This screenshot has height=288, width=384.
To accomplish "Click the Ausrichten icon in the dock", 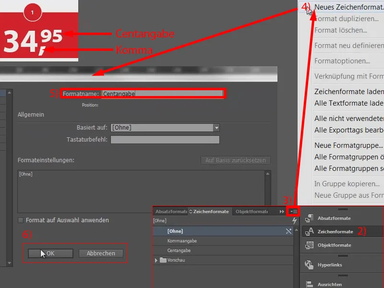I will tap(309, 284).
